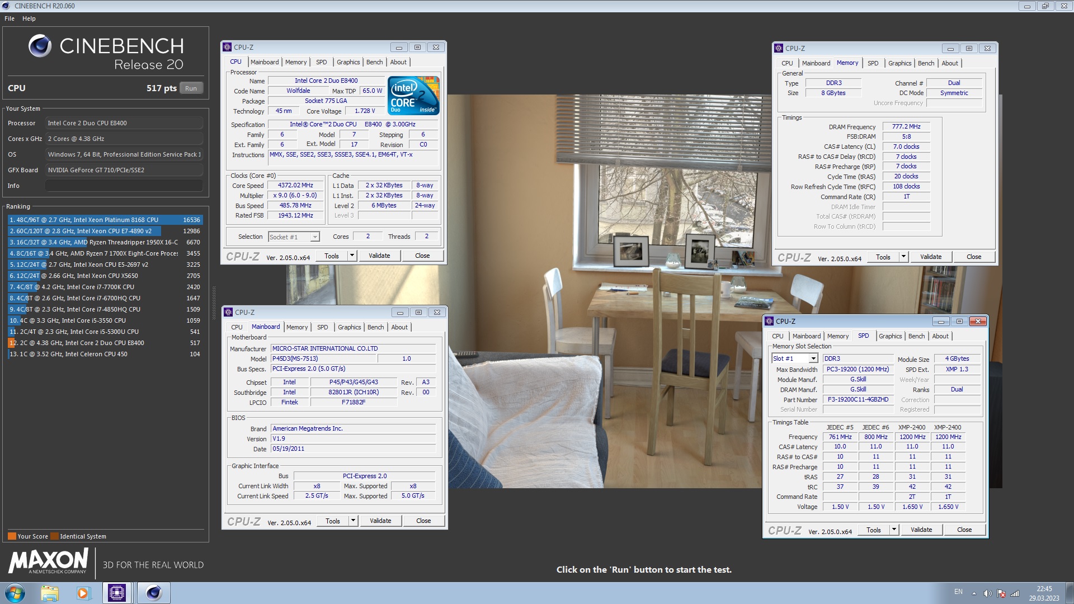Screen dimensions: 1074x604
Task: Open Slot #1 memory slot dropdown
Action: point(795,358)
